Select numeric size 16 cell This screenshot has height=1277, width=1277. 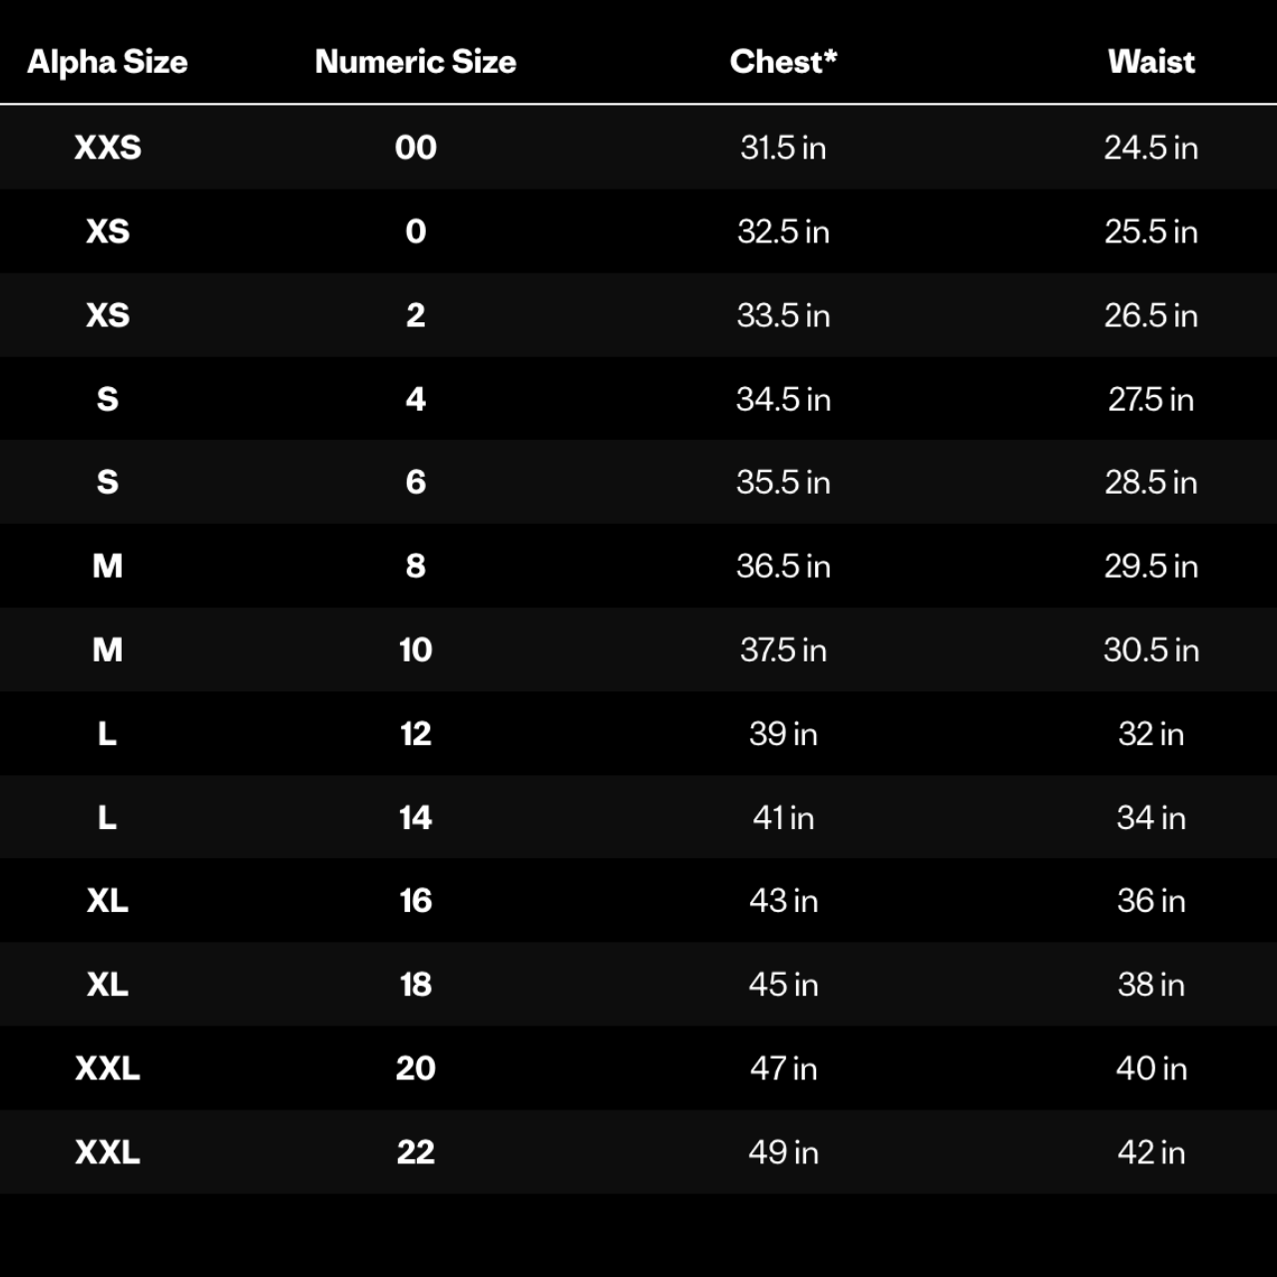pyautogui.click(x=416, y=900)
